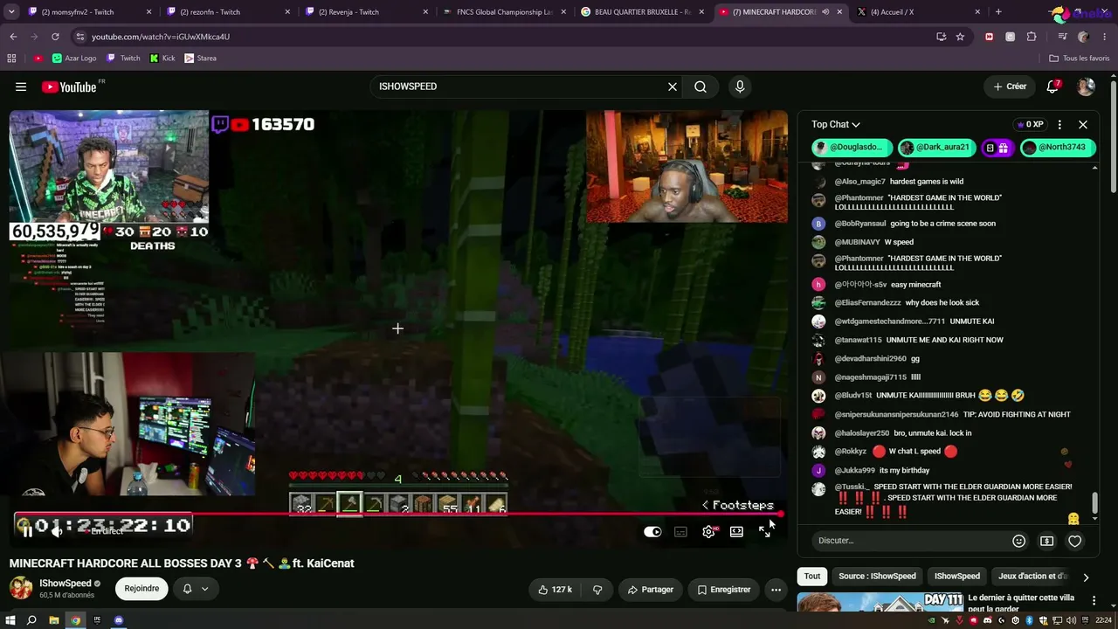Select the @Dark_aura21 pinned chat chip
The image size is (1118, 629).
(935, 148)
